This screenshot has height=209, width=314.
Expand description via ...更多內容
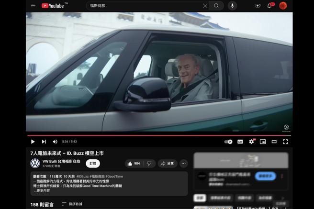tap(42, 191)
